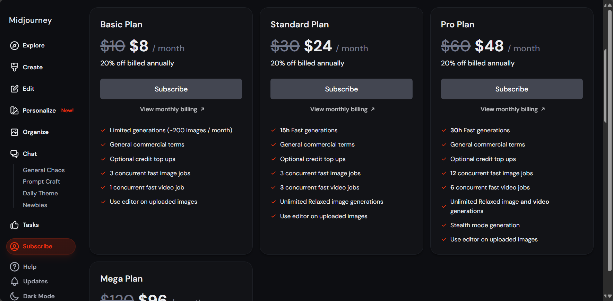Open the Edit pencil icon

14,89
